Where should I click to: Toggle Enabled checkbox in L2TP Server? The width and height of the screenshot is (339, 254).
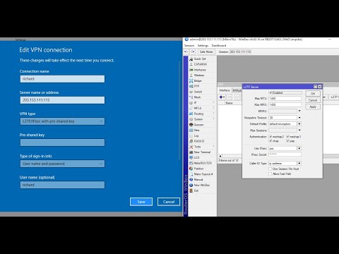pyautogui.click(x=270, y=92)
